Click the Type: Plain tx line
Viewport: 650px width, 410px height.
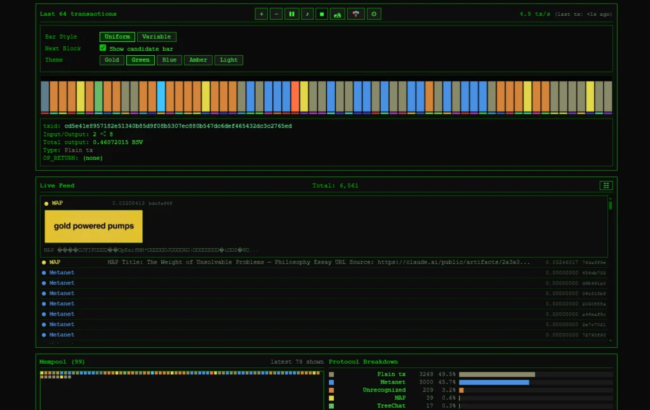[x=68, y=150]
